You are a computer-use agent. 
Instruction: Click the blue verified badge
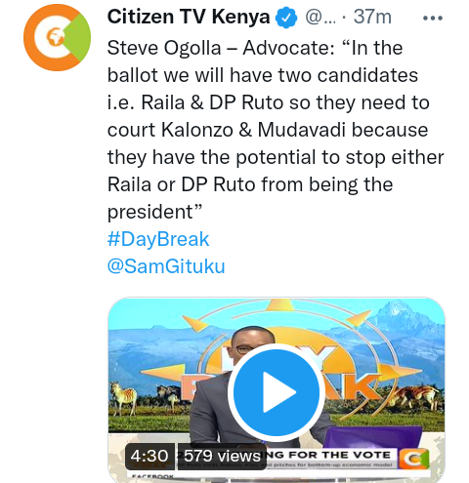tap(286, 18)
